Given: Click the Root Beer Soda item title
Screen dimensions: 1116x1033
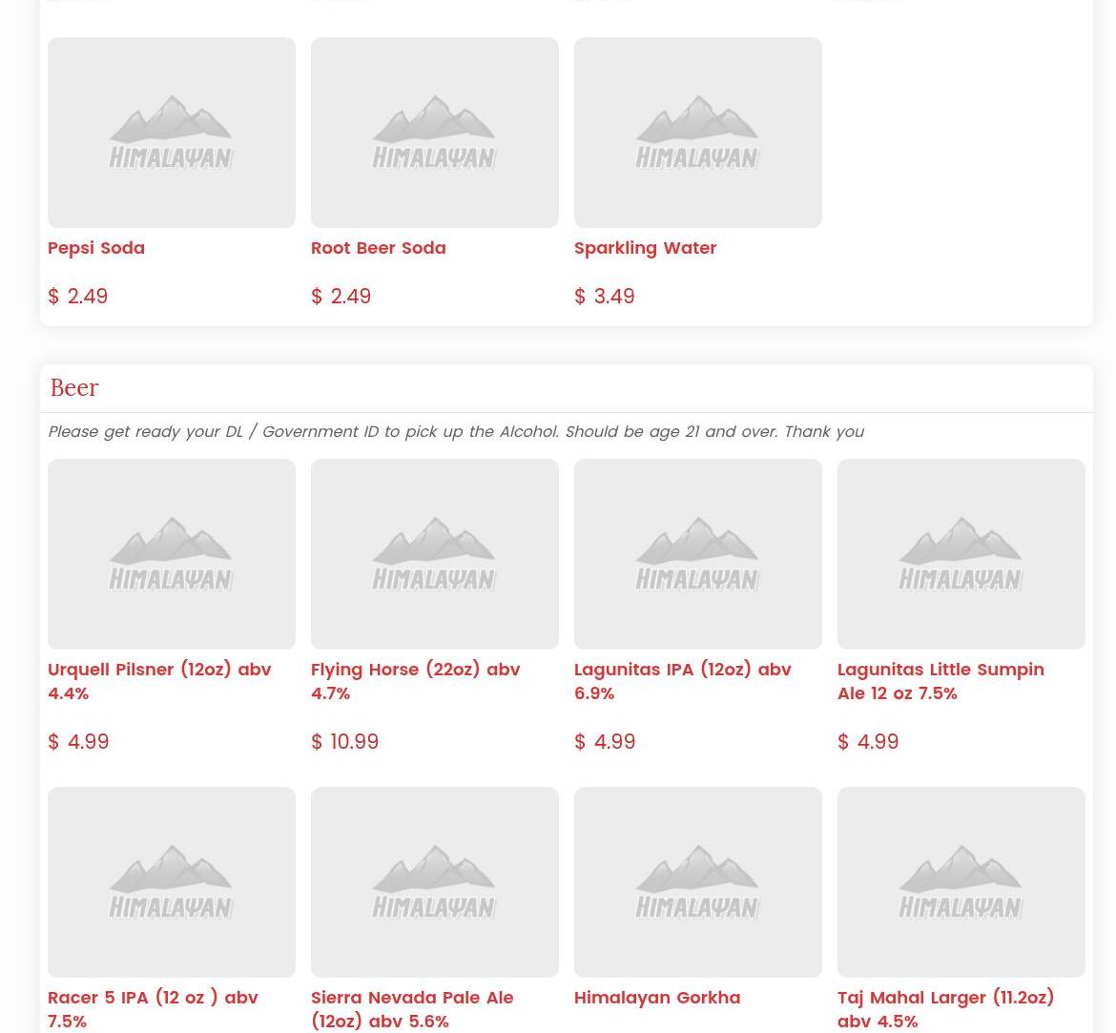Looking at the screenshot, I should (x=379, y=248).
